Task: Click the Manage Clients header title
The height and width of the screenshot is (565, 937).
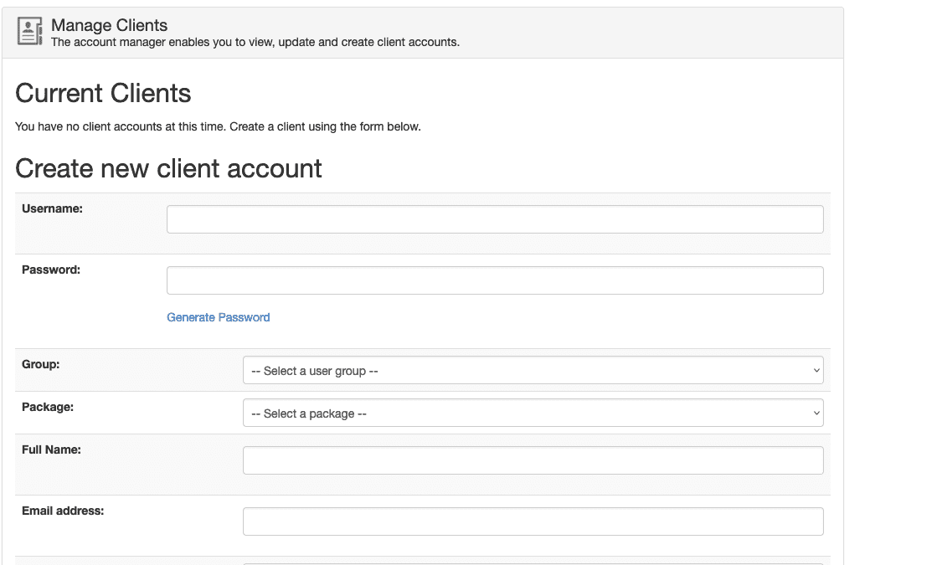Action: pos(109,25)
